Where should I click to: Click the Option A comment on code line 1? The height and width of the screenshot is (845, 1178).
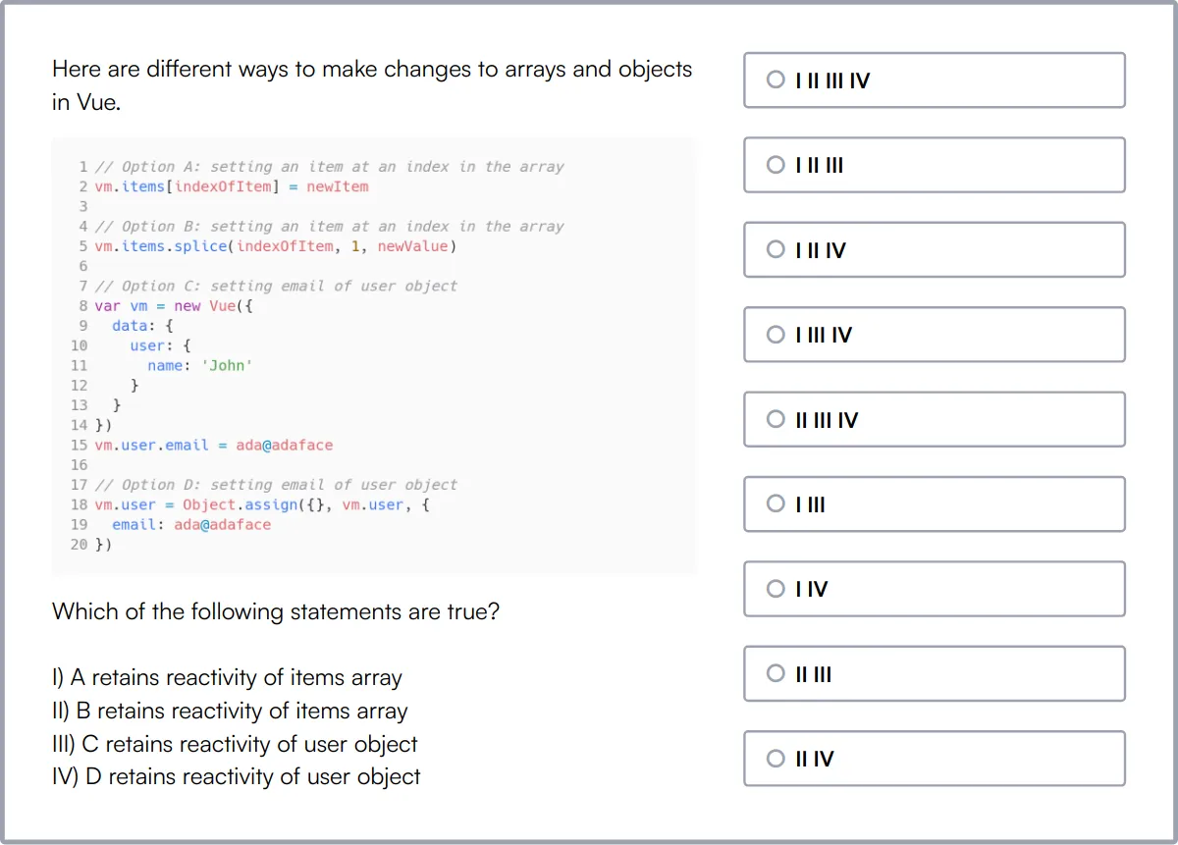tap(329, 167)
